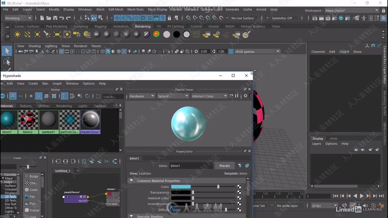Pause the Material Viewer rendering

(x=237, y=96)
